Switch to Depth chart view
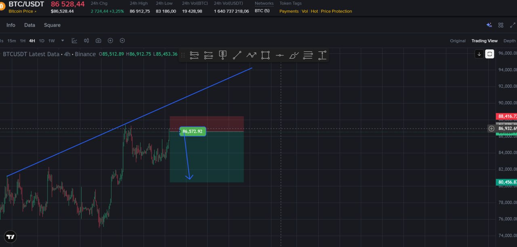517x247 pixels. click(x=509, y=41)
